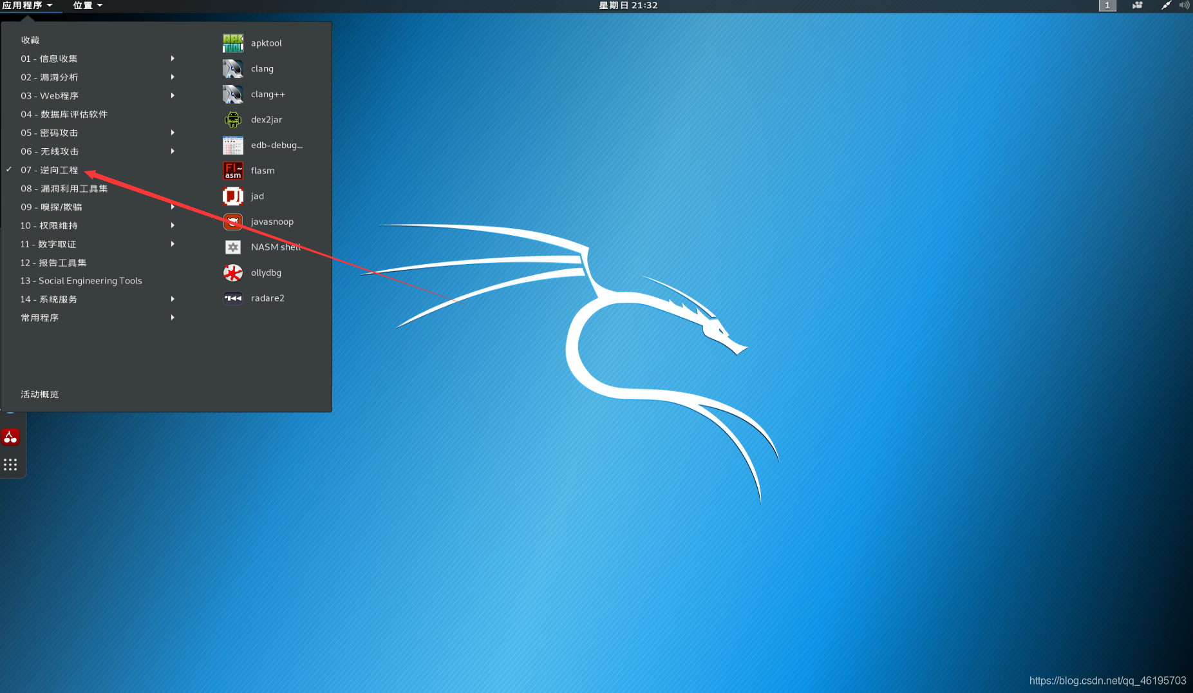This screenshot has height=693, width=1193.
Task: Click the dex2jar text label
Action: [267, 120]
